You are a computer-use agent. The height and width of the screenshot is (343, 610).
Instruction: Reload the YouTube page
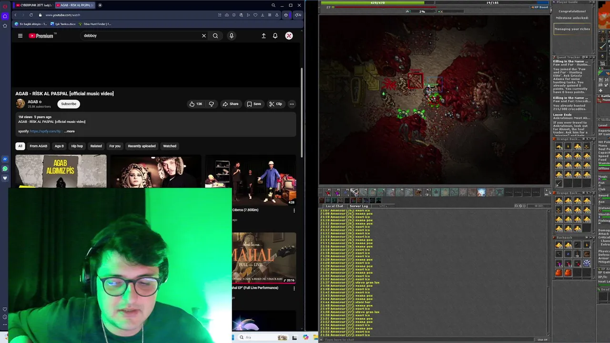pos(31,15)
